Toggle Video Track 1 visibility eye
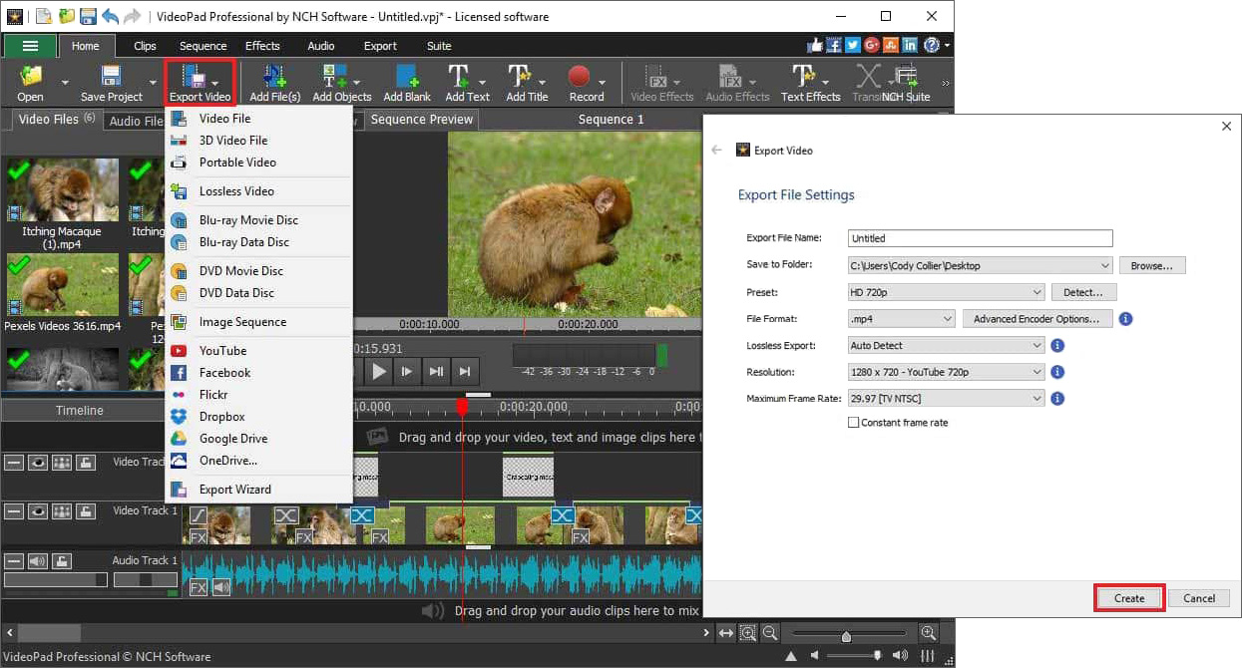The width and height of the screenshot is (1242, 668). tap(36, 510)
